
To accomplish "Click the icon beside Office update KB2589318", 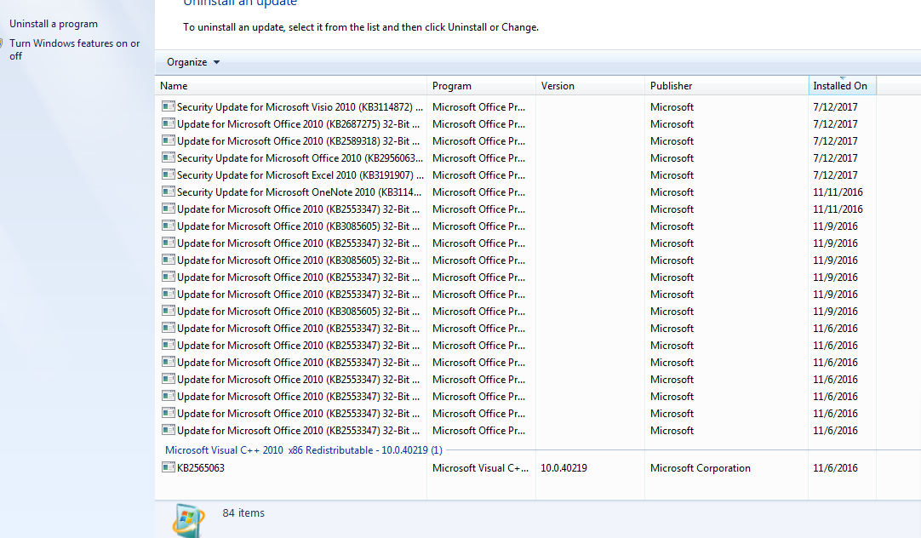I will 169,140.
